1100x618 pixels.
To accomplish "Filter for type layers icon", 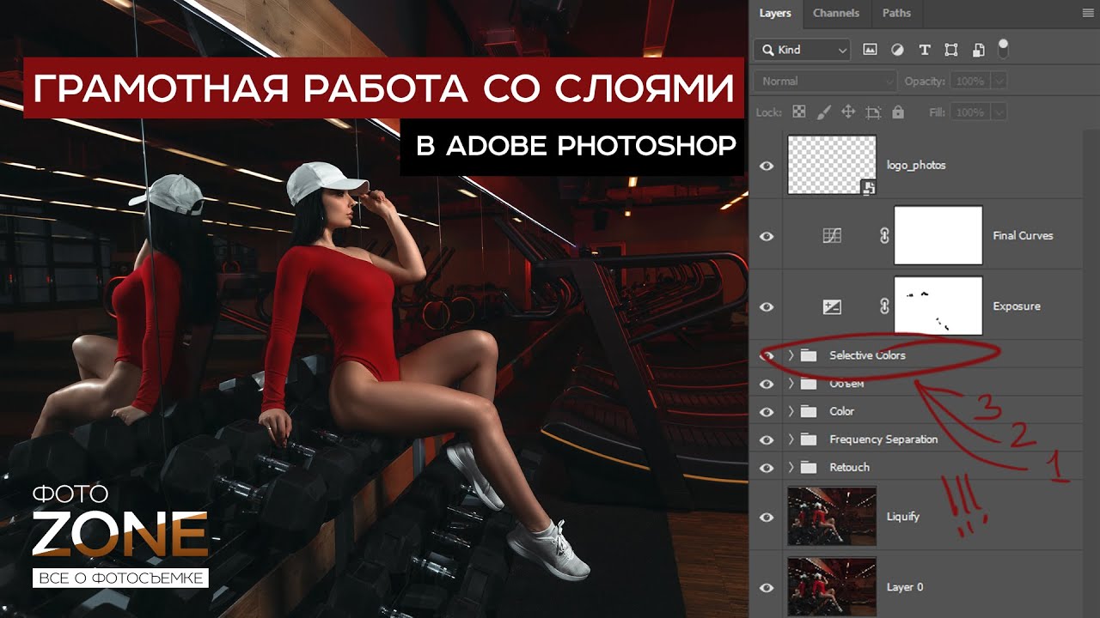I will [925, 50].
